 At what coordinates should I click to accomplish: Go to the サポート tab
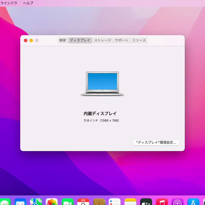(122, 40)
